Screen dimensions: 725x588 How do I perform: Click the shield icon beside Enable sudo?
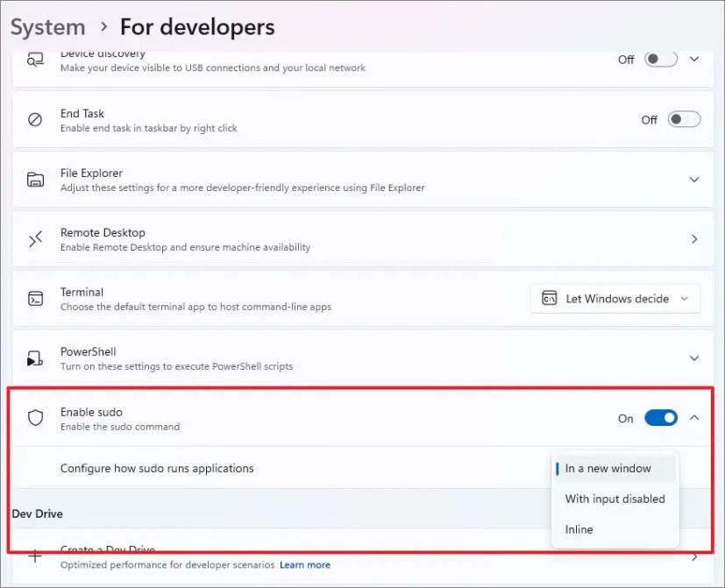click(x=36, y=418)
